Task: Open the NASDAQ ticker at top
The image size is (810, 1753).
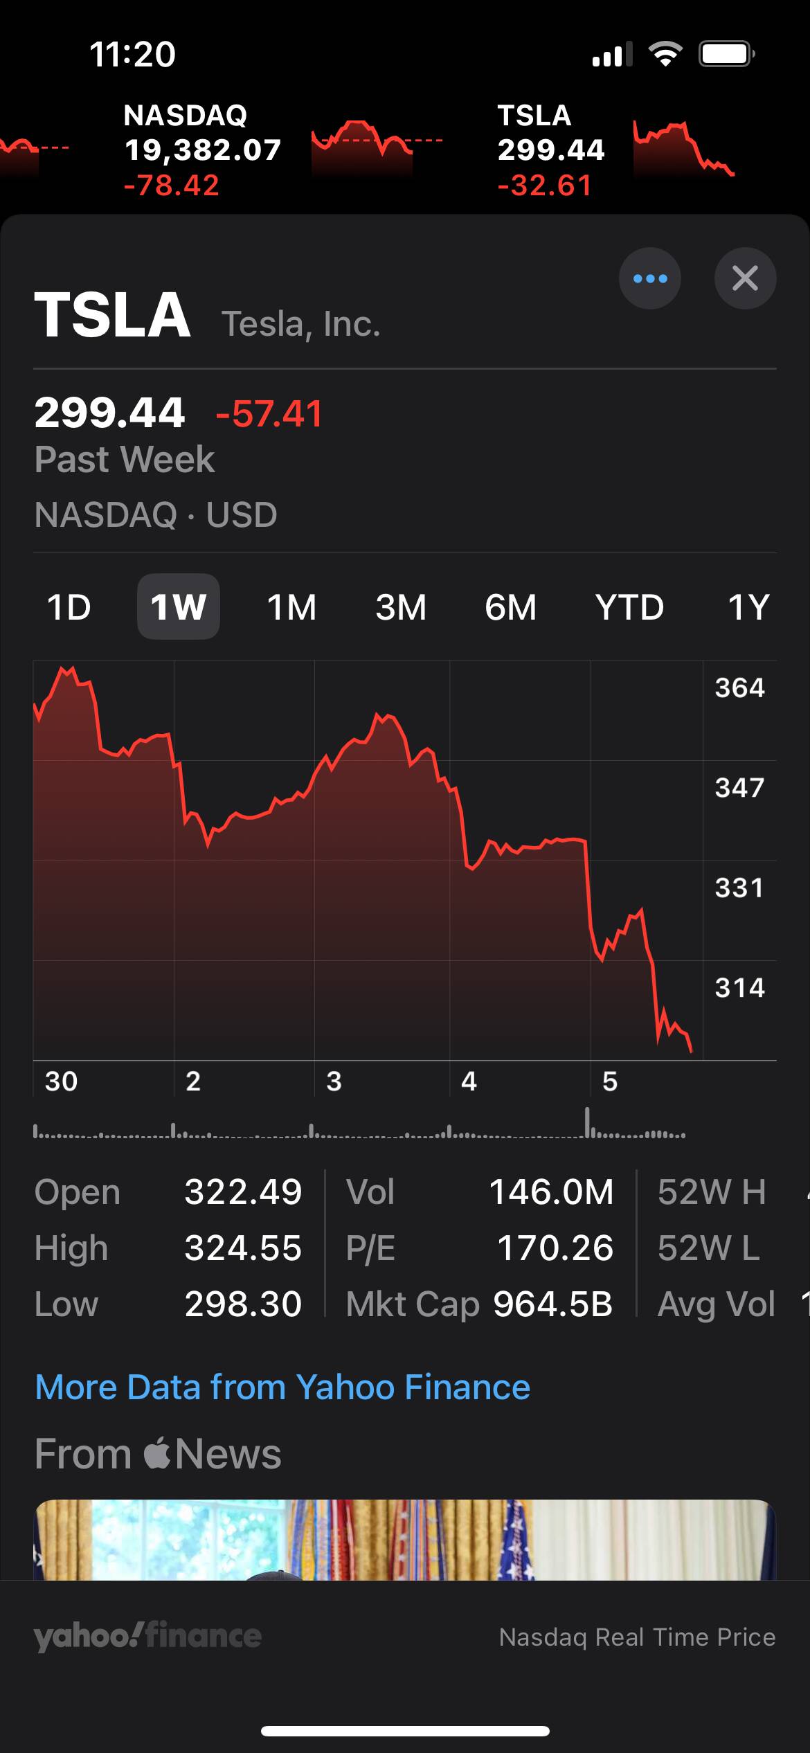Action: (x=202, y=150)
